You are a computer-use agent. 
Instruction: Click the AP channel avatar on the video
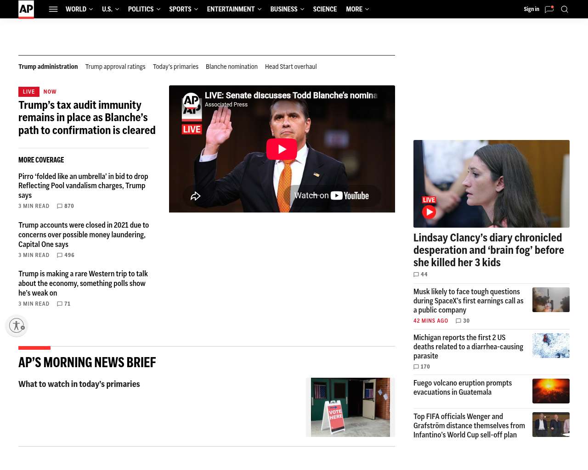click(191, 101)
